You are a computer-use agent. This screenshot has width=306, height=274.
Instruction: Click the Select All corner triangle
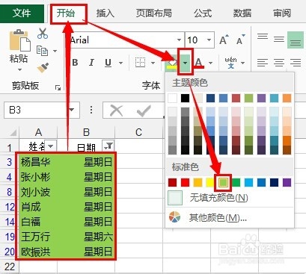pos(13,132)
